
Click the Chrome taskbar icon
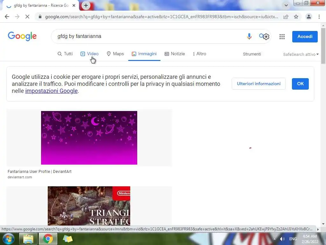click(48, 239)
